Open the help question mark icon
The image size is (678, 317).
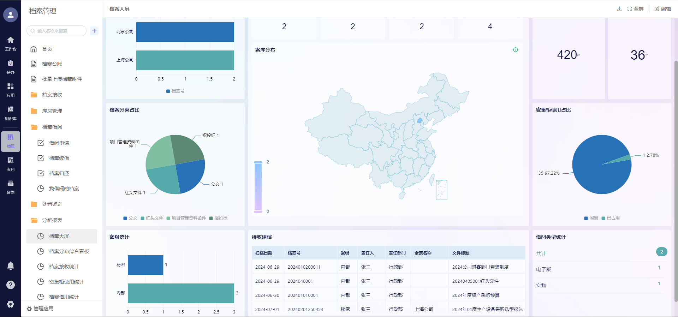(x=11, y=285)
